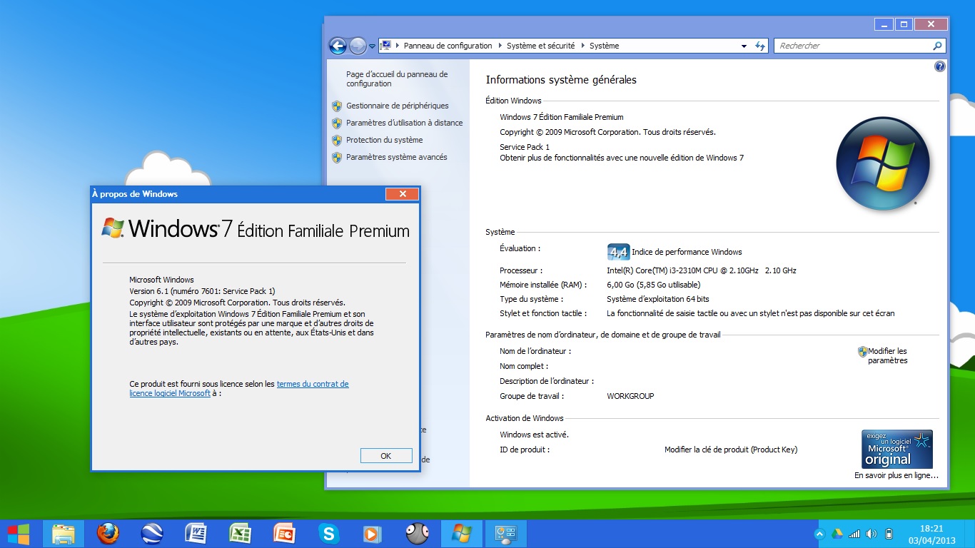Screen dimensions: 975x548
Task: Click the forward navigation arrow in System window
Action: point(358,46)
